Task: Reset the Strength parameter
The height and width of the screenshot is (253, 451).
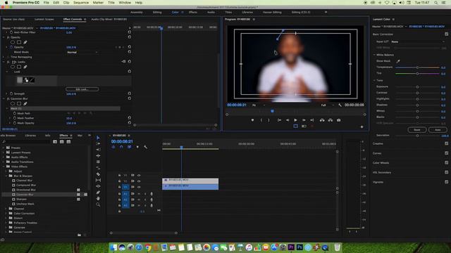Action: (130, 93)
